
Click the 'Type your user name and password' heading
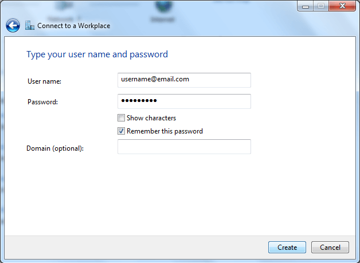pos(97,54)
